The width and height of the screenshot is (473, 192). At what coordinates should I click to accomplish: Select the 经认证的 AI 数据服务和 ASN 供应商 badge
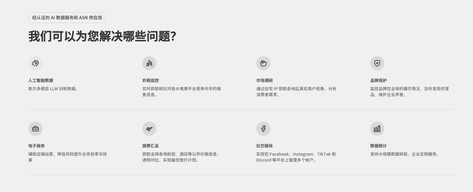click(67, 18)
